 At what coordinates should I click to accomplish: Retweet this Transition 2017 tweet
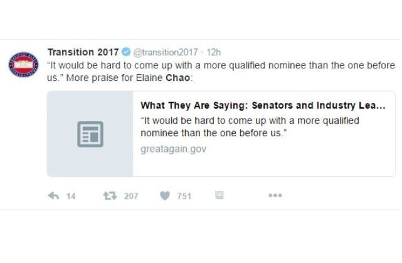coord(110,196)
